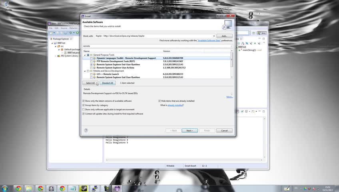The image size is (339, 192).
Task: Toggle Show only the latest versions checkbox
Action: 84,101
